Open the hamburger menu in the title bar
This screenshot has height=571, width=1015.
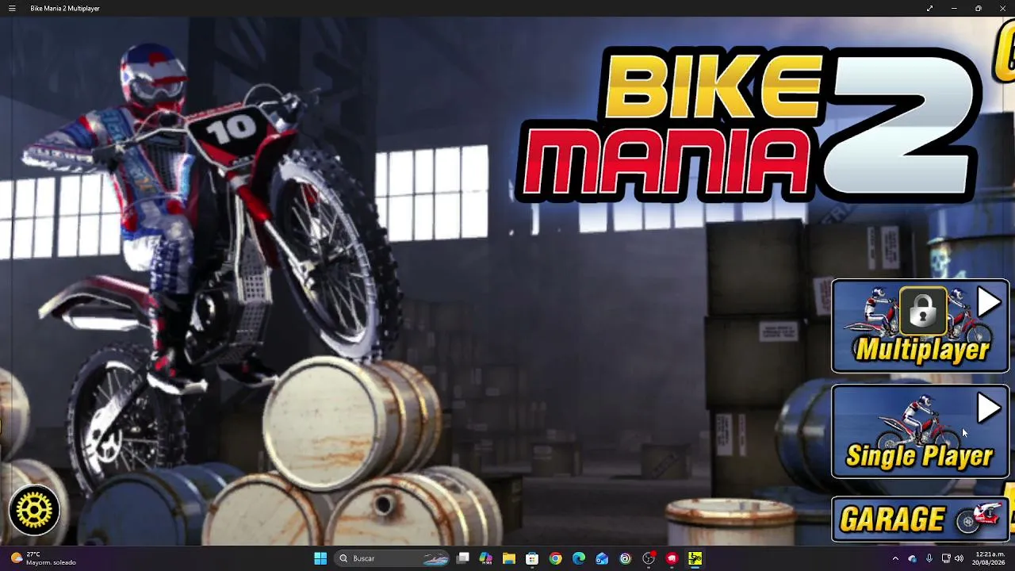click(12, 8)
